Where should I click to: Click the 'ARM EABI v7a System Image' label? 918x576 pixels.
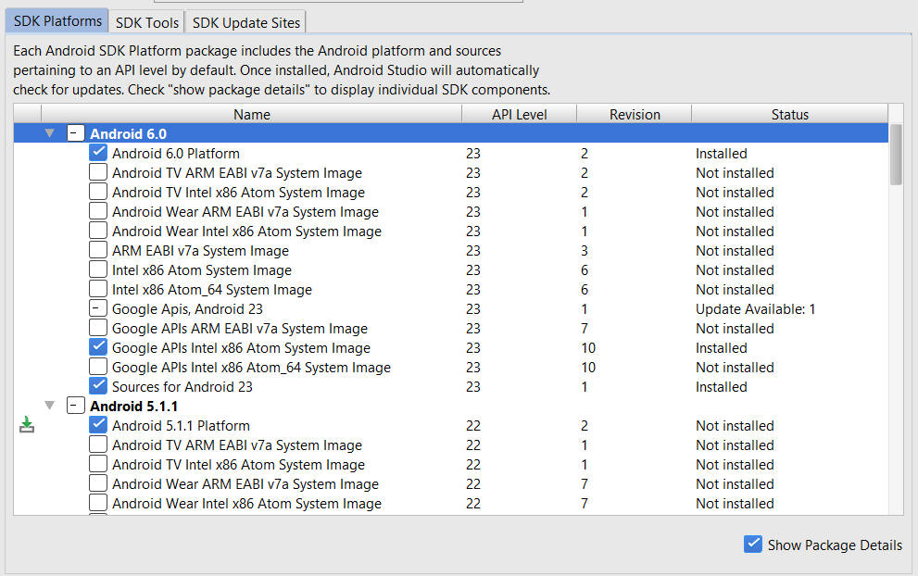coord(200,251)
